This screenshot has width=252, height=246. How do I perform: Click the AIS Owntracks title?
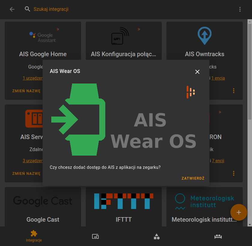[204, 54]
